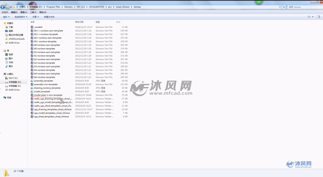Click NX 12.0 in the address path
Viewport: 323px width, 177px height.
coord(81,7)
